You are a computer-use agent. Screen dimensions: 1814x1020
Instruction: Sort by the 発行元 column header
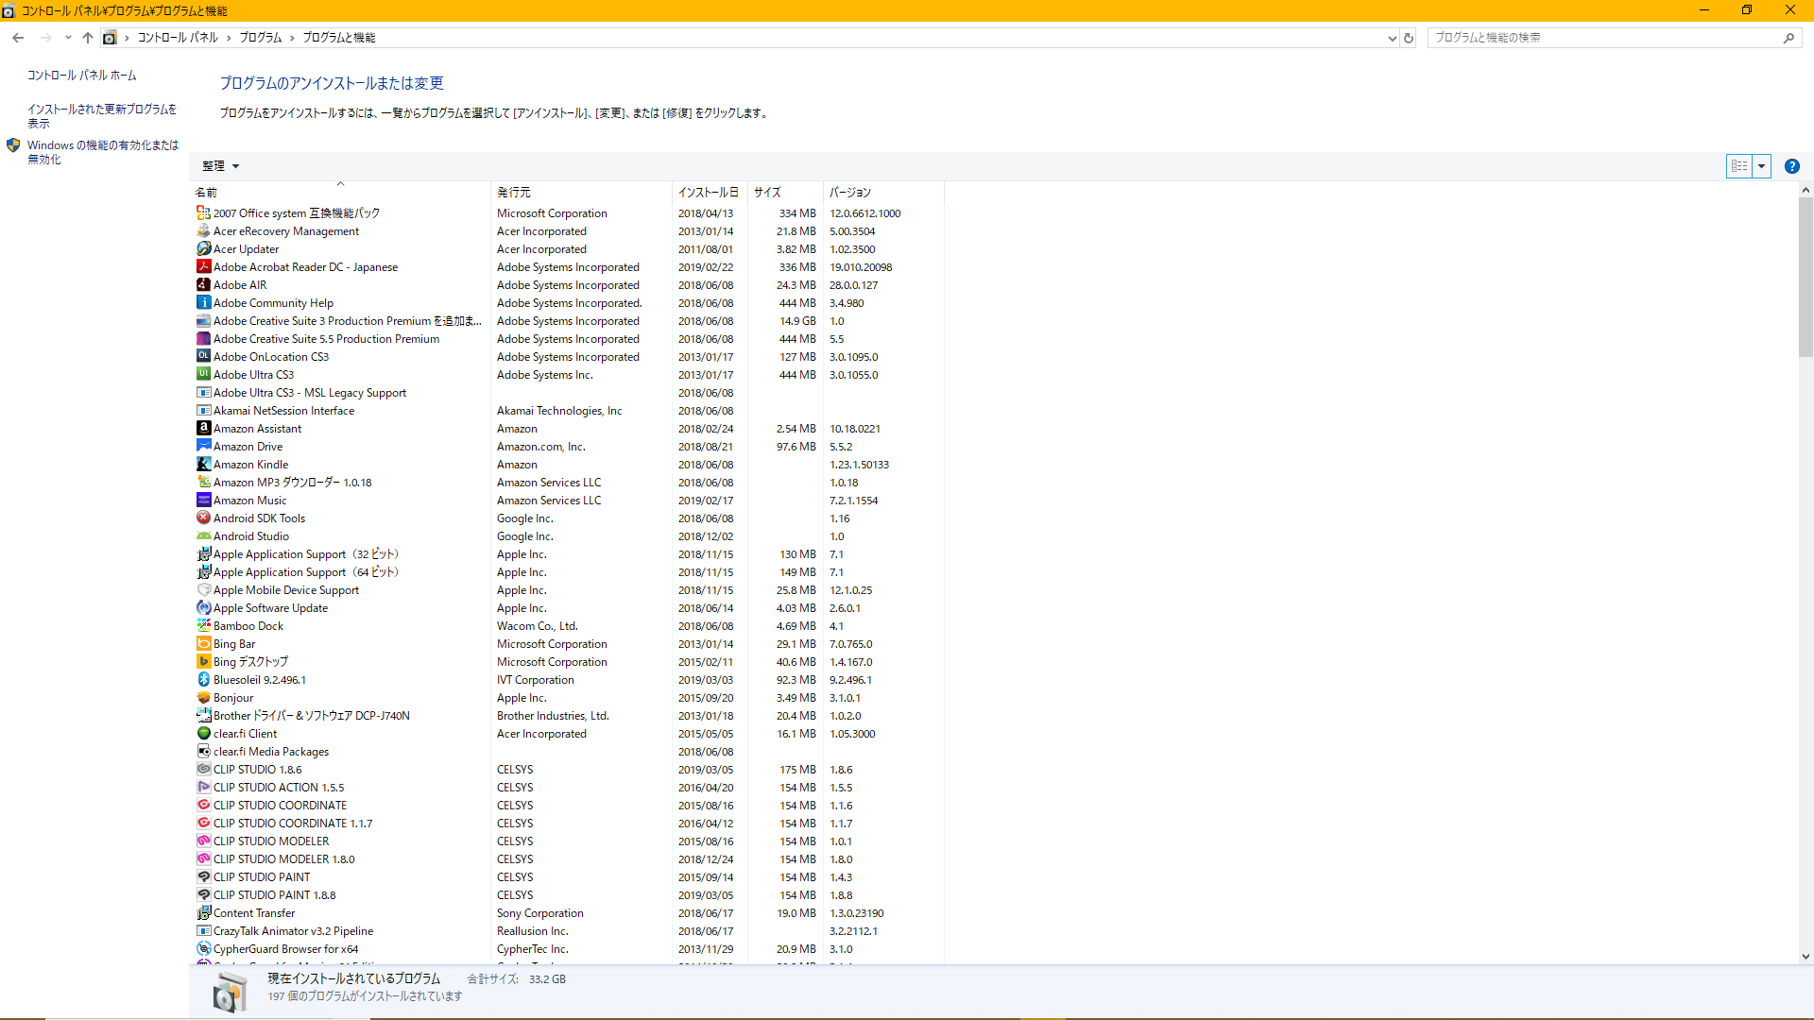514,193
